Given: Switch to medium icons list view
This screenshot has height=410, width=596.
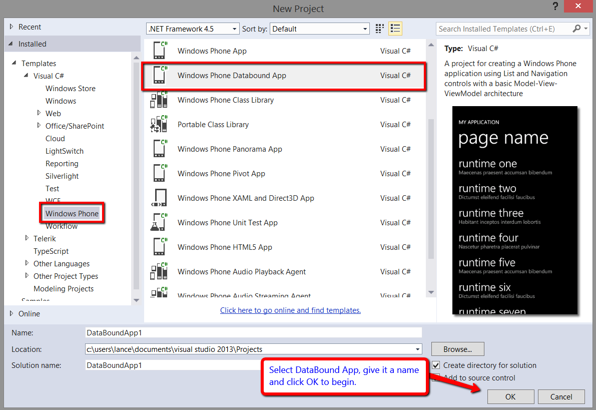Looking at the screenshot, I should click(x=395, y=29).
